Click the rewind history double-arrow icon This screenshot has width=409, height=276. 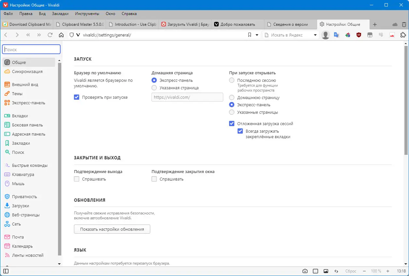(x=28, y=35)
